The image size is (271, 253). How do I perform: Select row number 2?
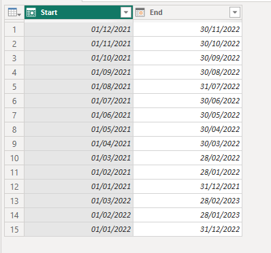(14, 44)
